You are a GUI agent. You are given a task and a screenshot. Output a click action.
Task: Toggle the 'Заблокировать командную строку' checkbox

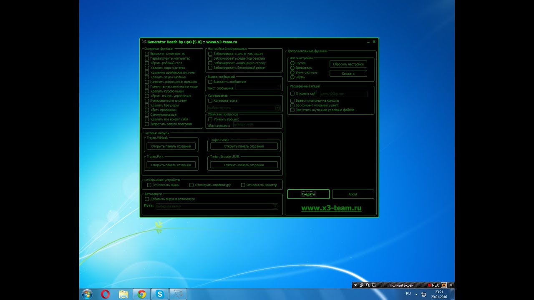[x=210, y=63]
